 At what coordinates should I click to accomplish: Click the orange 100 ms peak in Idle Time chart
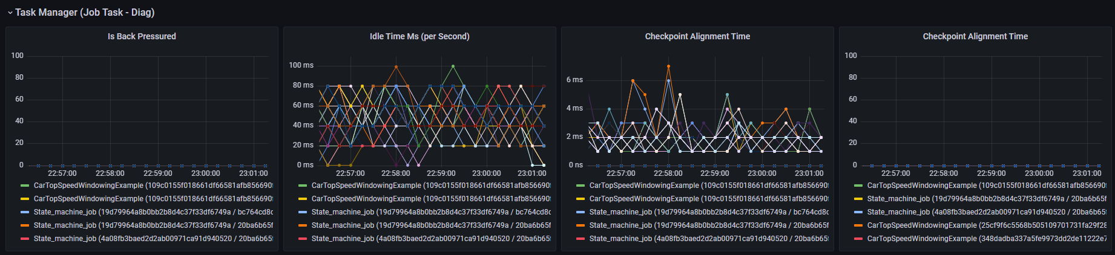396,66
